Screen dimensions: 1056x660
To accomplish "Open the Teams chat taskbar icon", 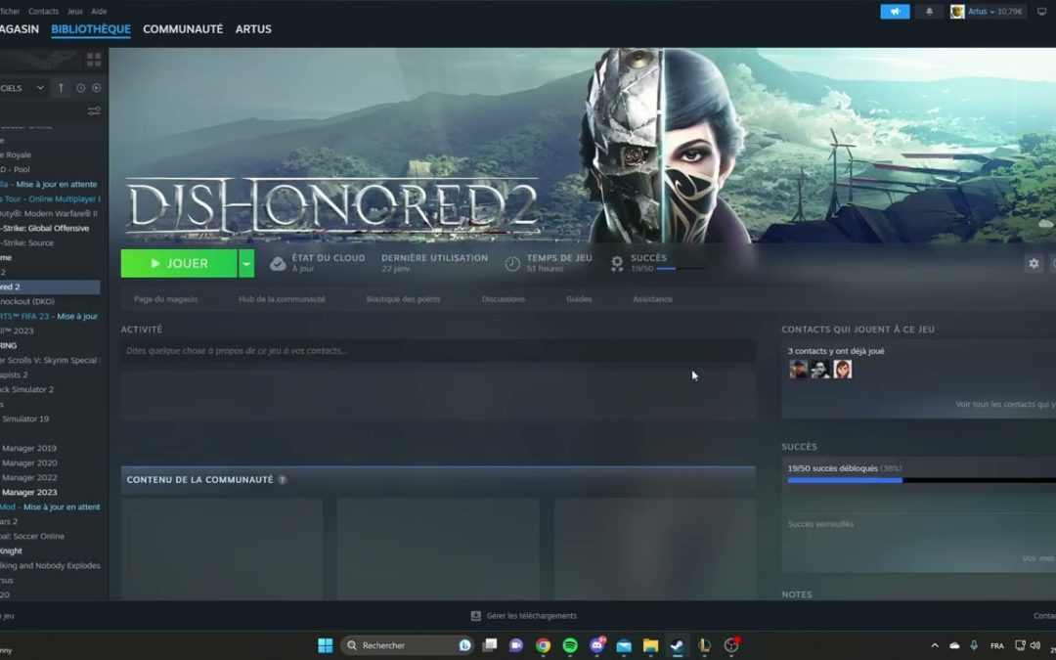I will point(516,645).
